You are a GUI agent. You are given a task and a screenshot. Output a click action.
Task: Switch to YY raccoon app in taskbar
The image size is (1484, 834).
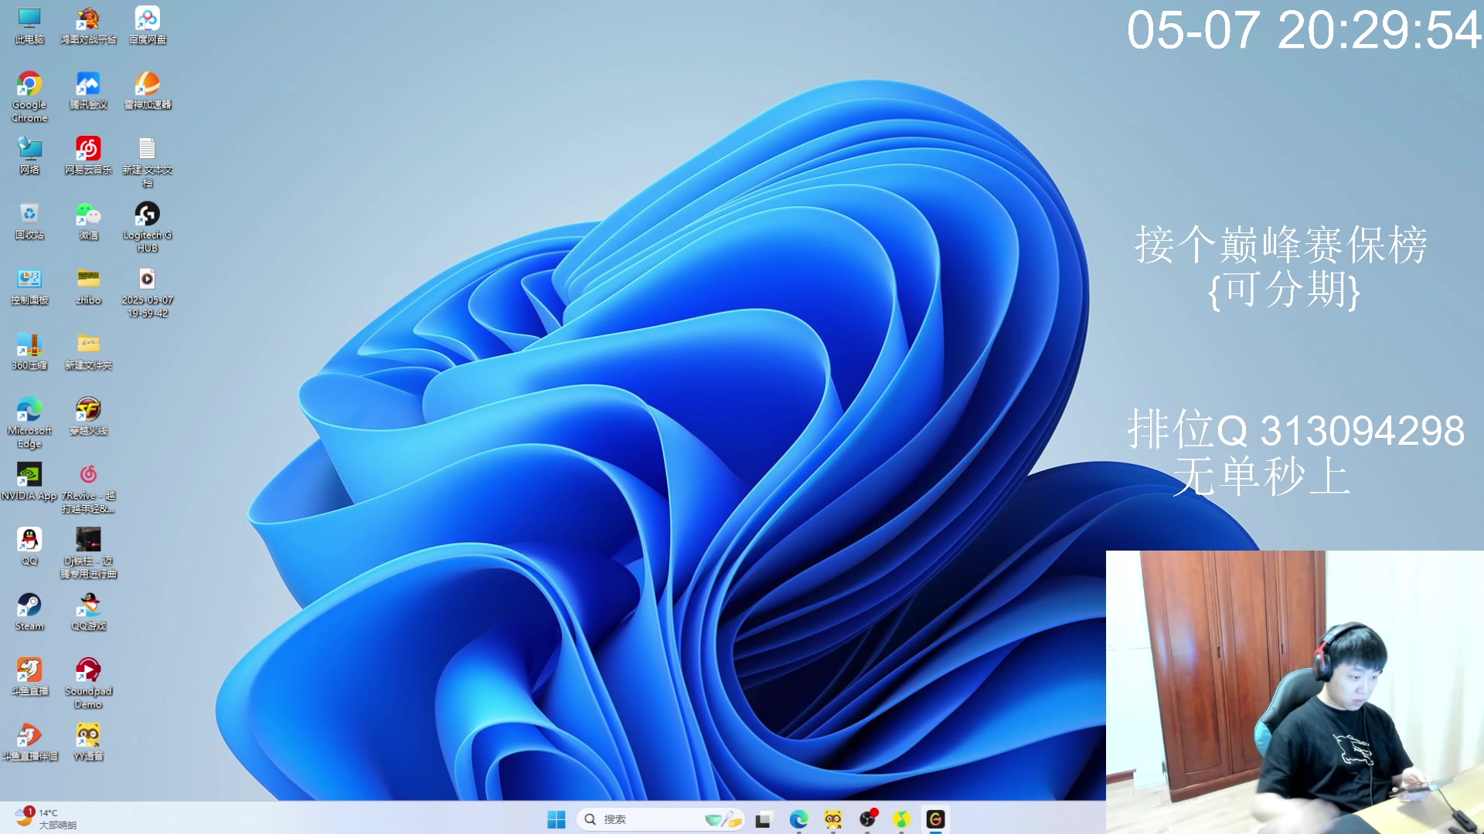point(833,819)
